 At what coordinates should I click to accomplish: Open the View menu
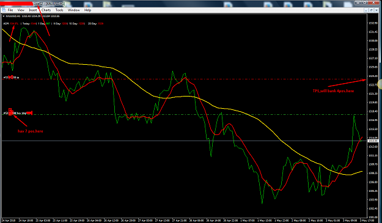click(x=21, y=10)
